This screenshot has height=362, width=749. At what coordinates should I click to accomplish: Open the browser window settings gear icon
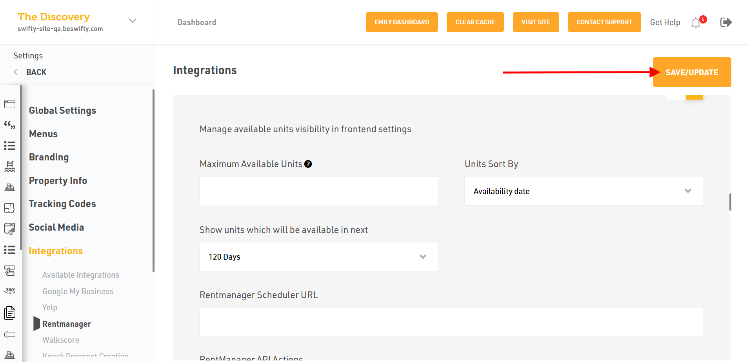coord(10,229)
